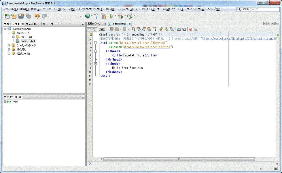The width and height of the screenshot is (282, 173).
Task: Select index.xhtml in project tree
Action: [28, 41]
